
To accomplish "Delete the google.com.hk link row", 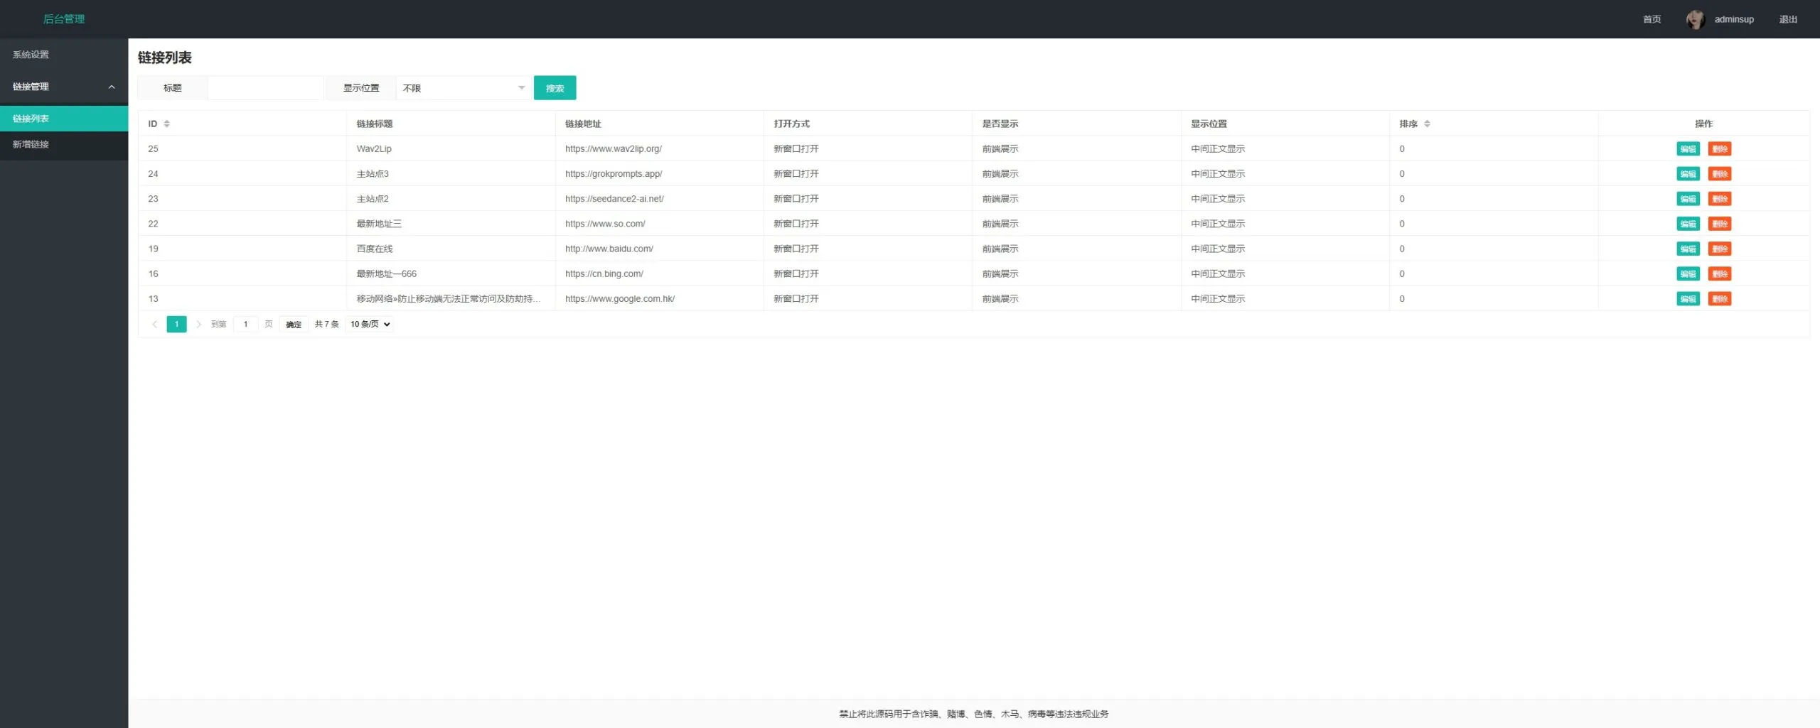I will (1720, 299).
